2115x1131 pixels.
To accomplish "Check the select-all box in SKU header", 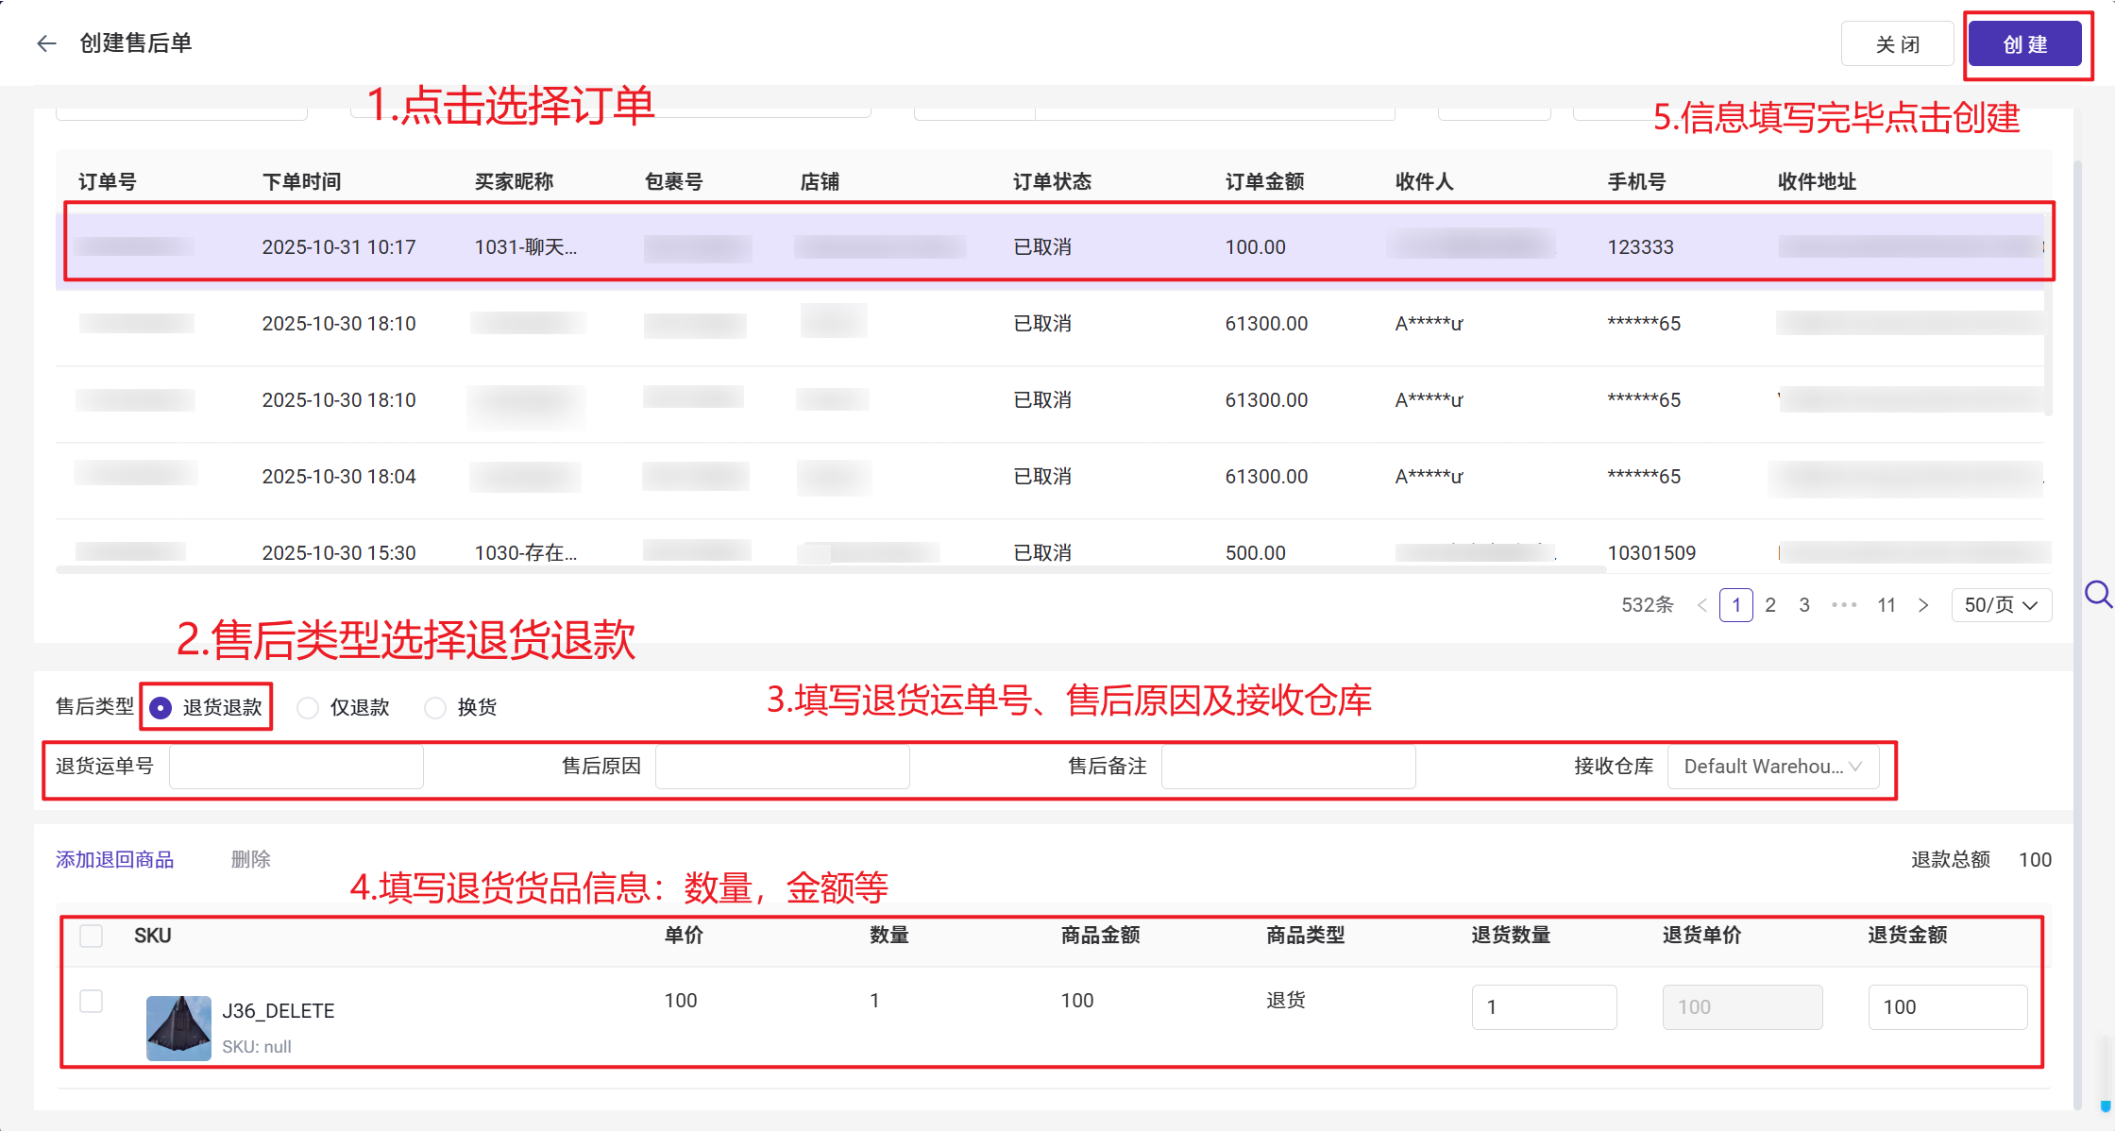I will (x=92, y=936).
